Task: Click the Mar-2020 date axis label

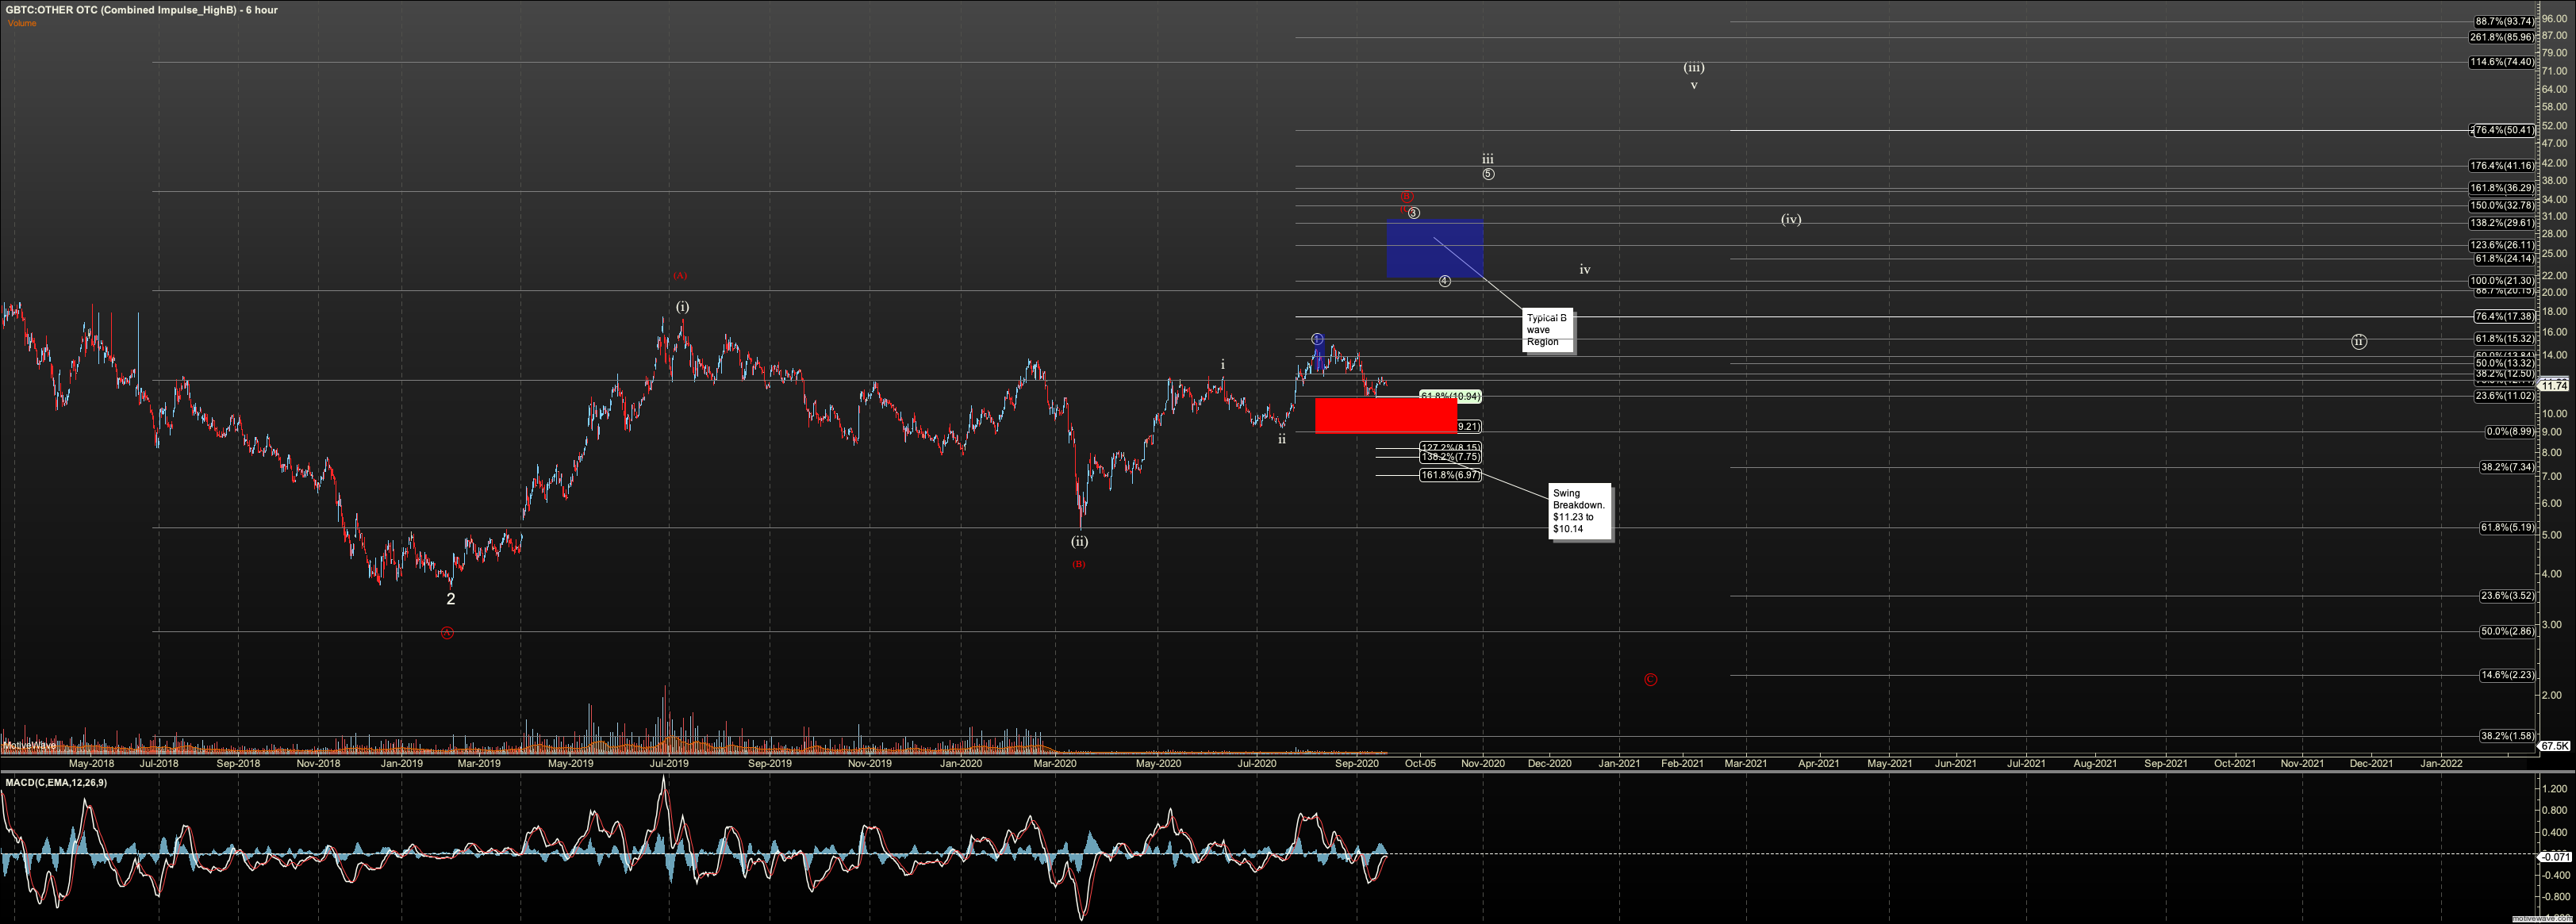Action: click(1054, 763)
